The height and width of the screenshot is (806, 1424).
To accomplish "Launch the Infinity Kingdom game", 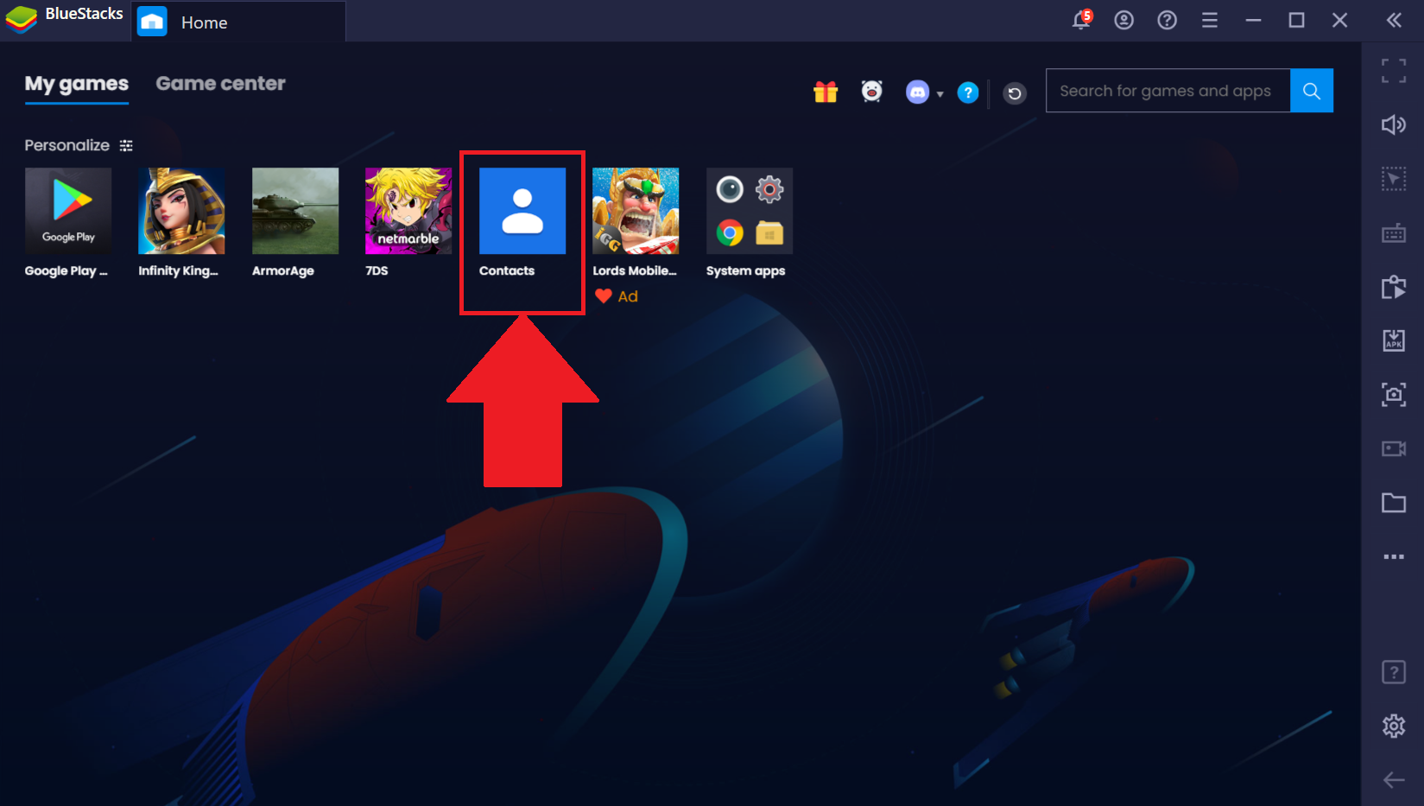I will [181, 211].
